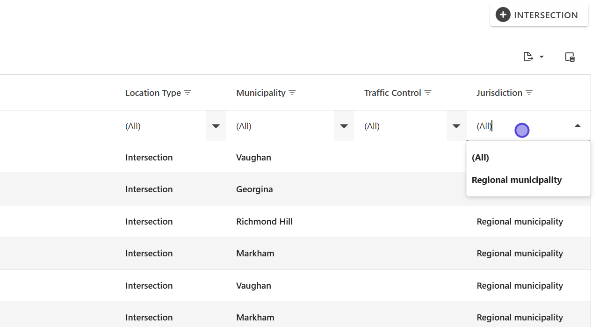
Task: Choose Regional municipality from dropdown list
Action: (x=516, y=180)
